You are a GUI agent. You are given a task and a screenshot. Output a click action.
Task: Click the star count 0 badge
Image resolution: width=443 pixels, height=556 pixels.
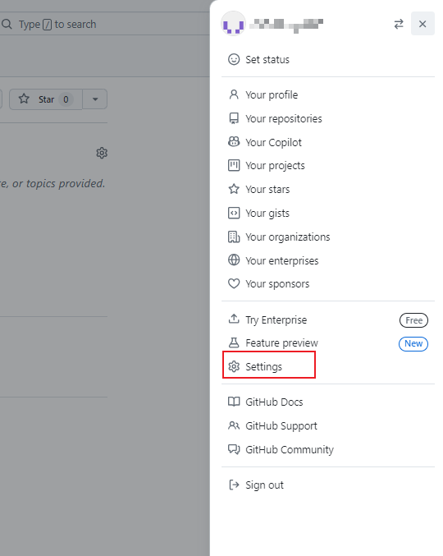[x=66, y=99]
